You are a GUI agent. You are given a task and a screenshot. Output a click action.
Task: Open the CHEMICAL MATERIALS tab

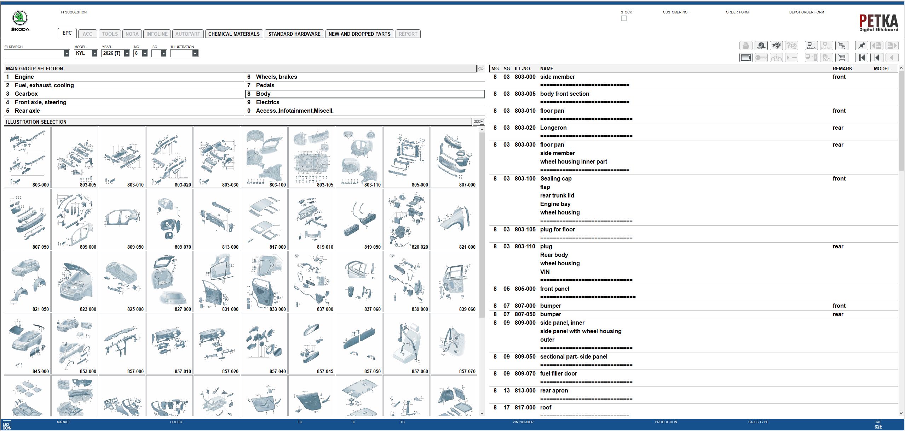click(234, 34)
